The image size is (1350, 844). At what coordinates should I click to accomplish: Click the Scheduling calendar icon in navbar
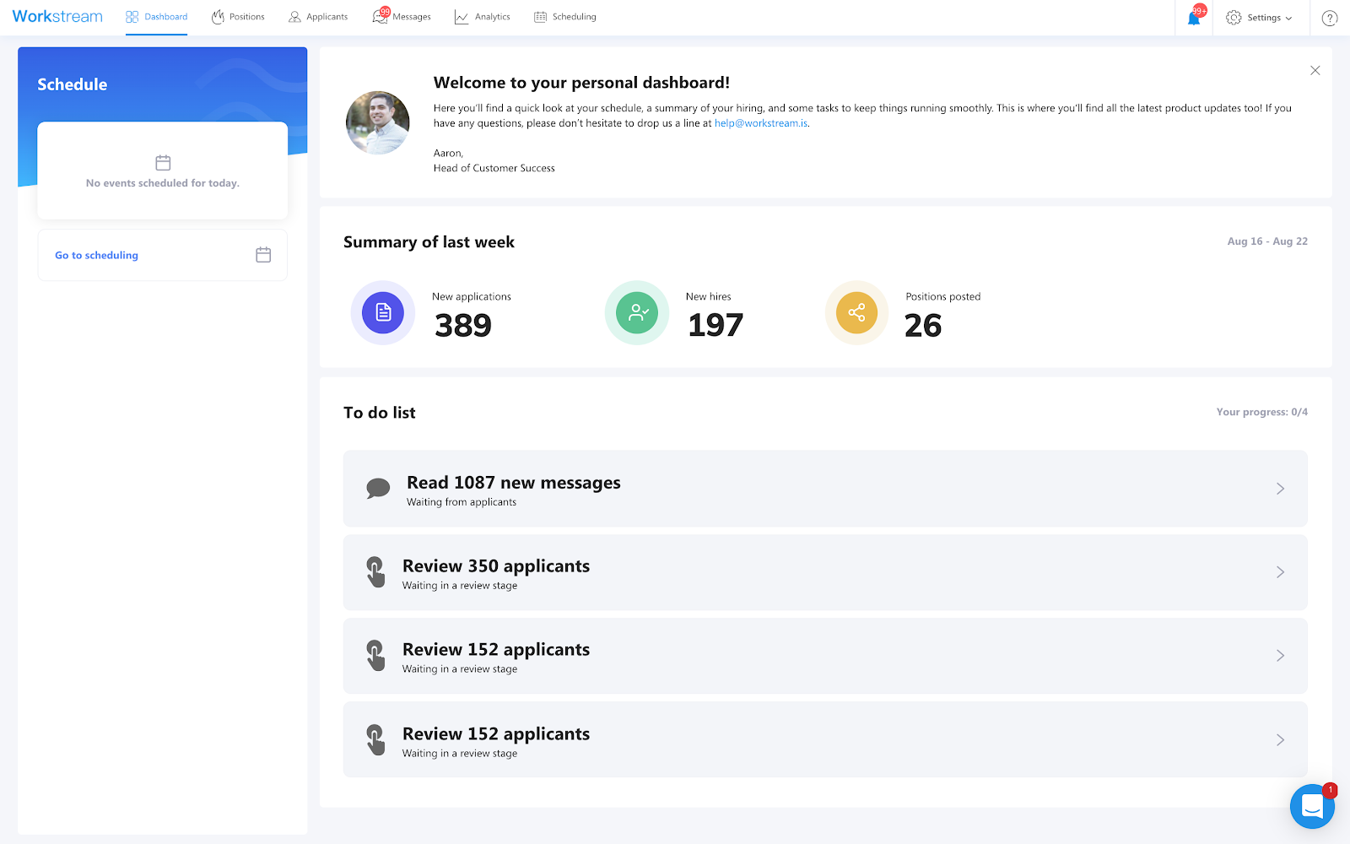(x=540, y=17)
